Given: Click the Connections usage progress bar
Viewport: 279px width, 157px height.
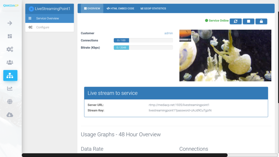Looking at the screenshot, I should tap(143, 40).
